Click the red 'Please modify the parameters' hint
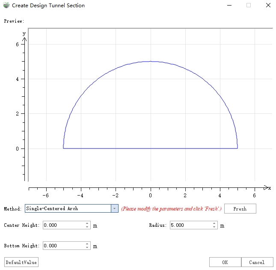Viewport: 276px width, 270px height. (171, 209)
